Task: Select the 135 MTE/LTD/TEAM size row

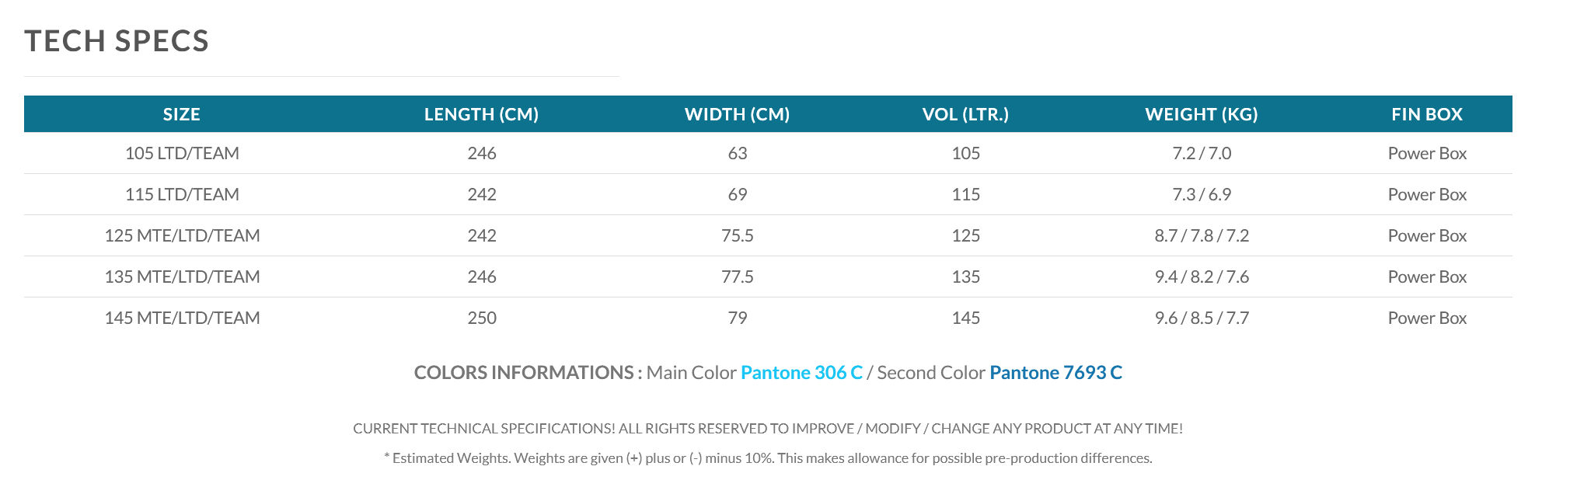Action: coord(768,277)
